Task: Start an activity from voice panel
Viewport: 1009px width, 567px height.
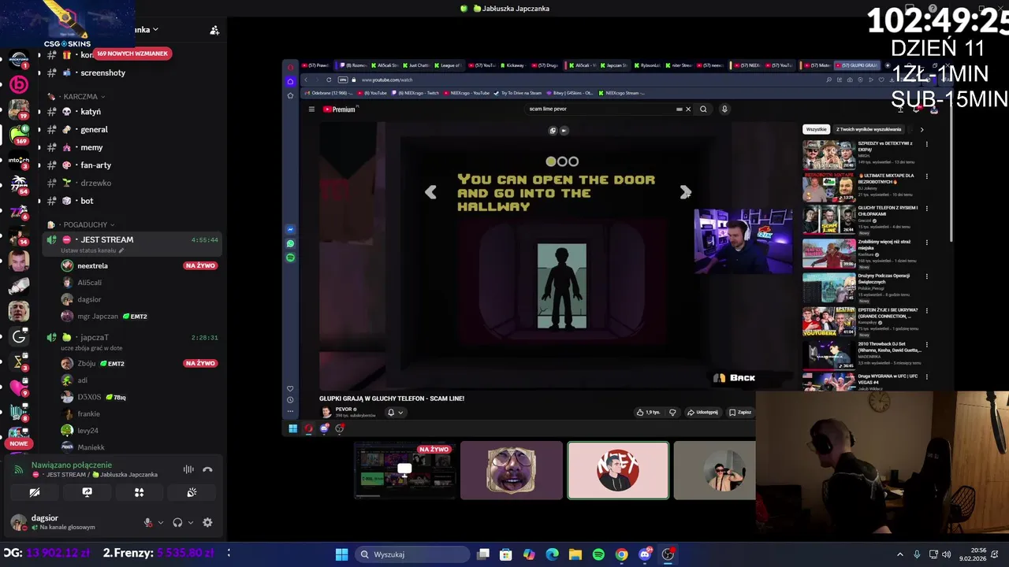Action: 139,492
